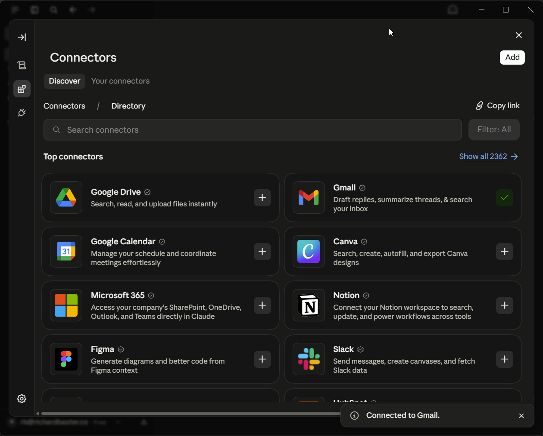Image resolution: width=543 pixels, height=436 pixels.
Task: Click info icon in Gmail toast
Action: [354, 416]
